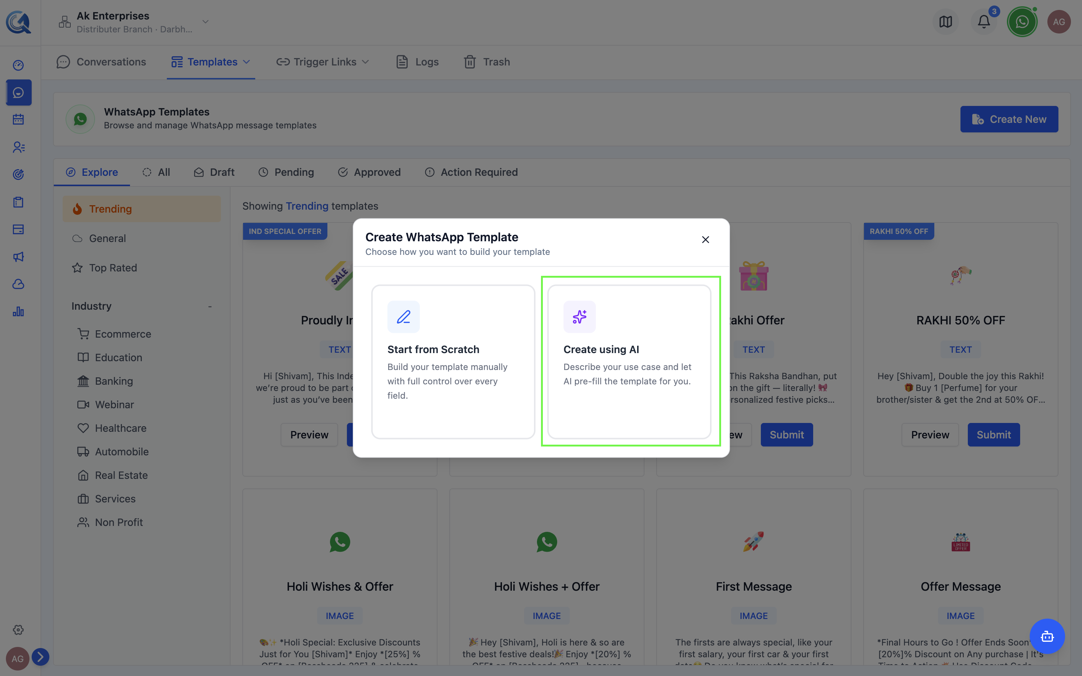Click the sparkle AI icon
1082x676 pixels.
579,317
